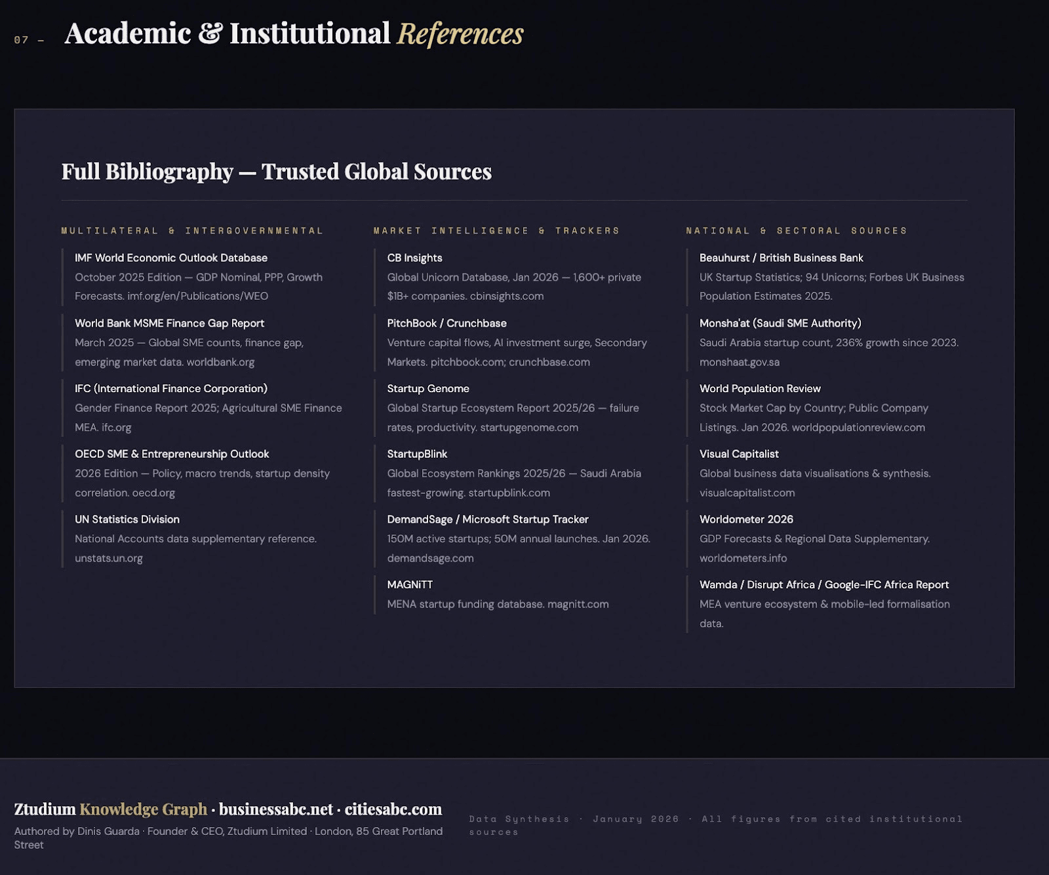
Task: Click the Full Bibliography section heading
Action: point(276,172)
